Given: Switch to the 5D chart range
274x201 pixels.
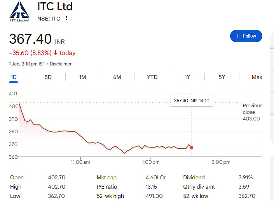Looking at the screenshot, I should [x=48, y=77].
